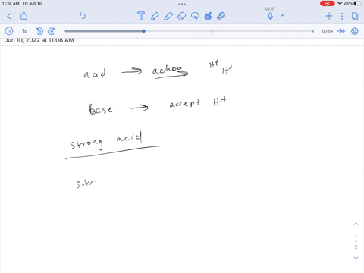Image resolution: width=364 pixels, height=273 pixels.
Task: Tap the 02:51 recording duration label
Action: click(x=270, y=9)
